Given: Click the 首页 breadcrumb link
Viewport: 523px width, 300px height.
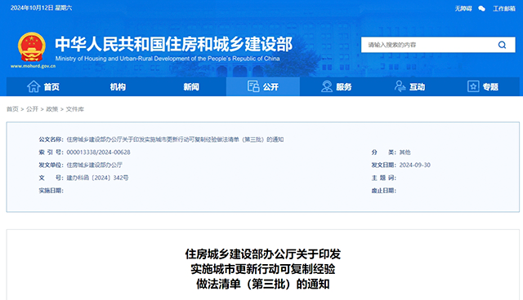Looking at the screenshot, I should pyautogui.click(x=12, y=109).
